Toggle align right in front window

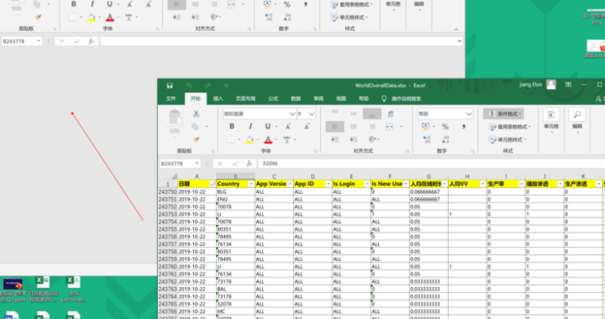[x=372, y=127]
